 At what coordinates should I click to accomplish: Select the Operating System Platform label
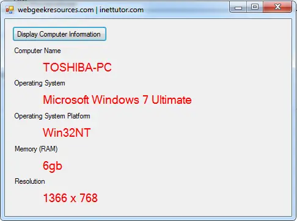click(52, 116)
